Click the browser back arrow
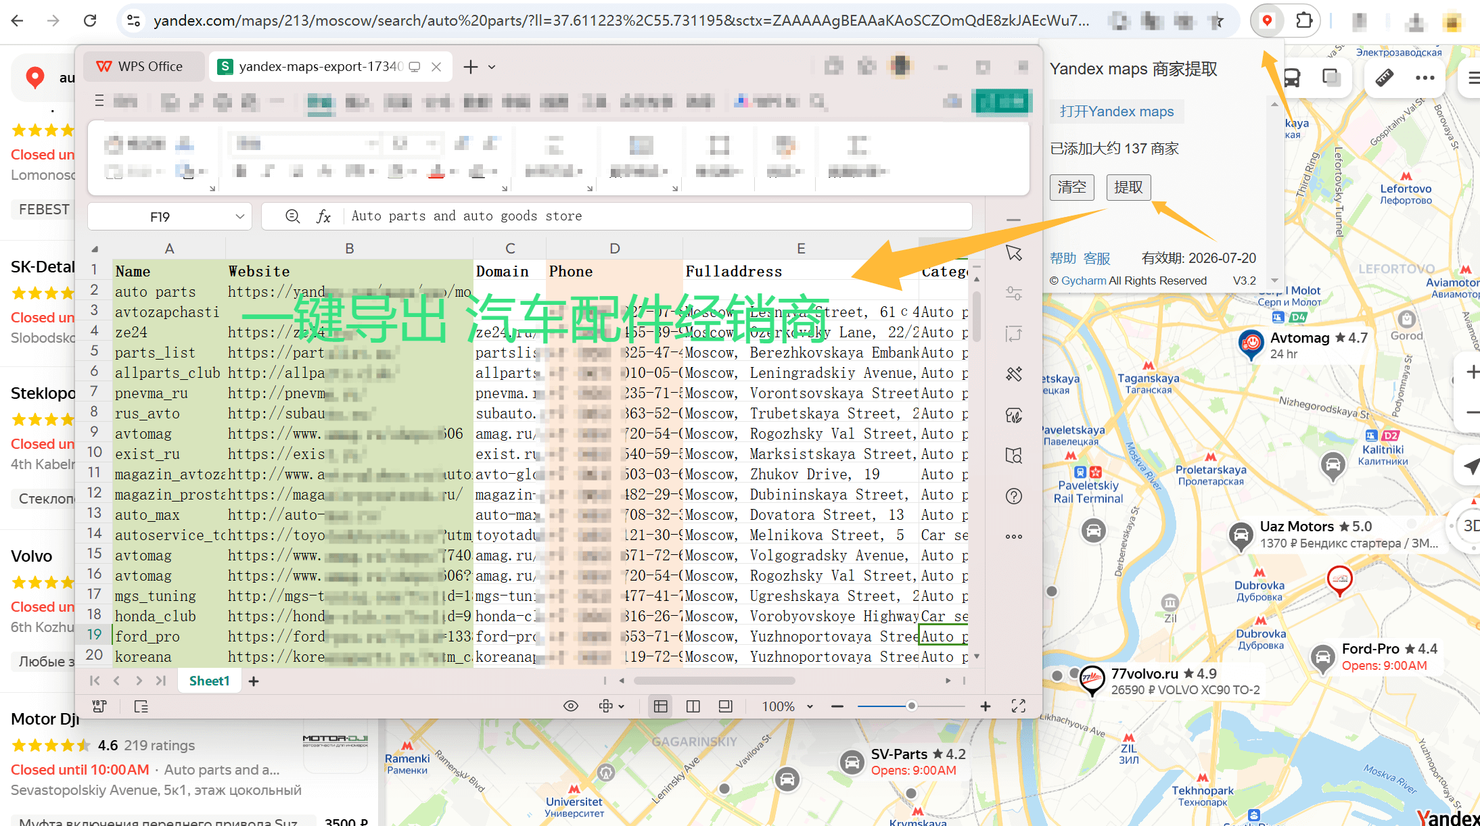 (18, 21)
